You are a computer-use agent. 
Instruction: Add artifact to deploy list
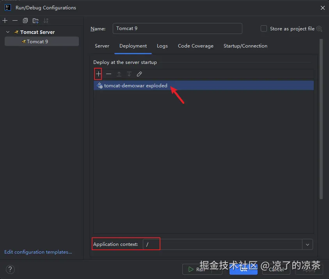coord(98,74)
